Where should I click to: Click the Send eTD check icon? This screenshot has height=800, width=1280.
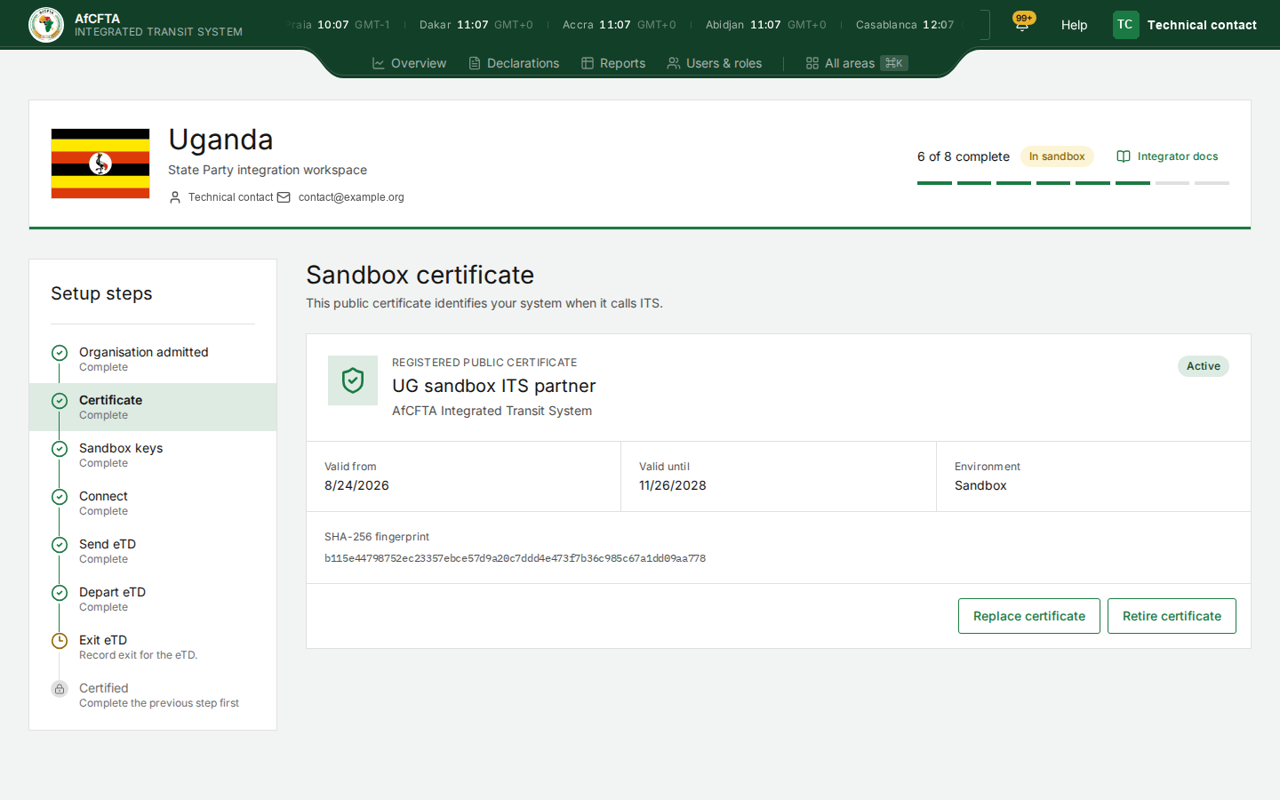click(60, 545)
